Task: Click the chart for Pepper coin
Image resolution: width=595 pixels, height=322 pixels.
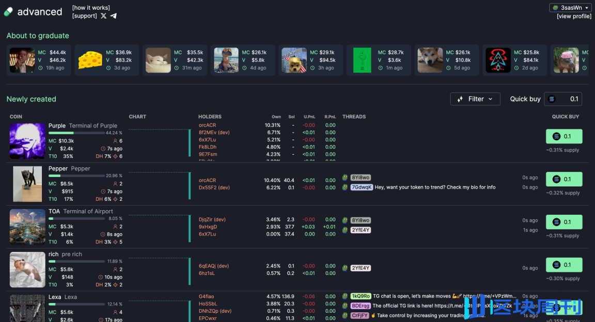Action: pyautogui.click(x=160, y=185)
